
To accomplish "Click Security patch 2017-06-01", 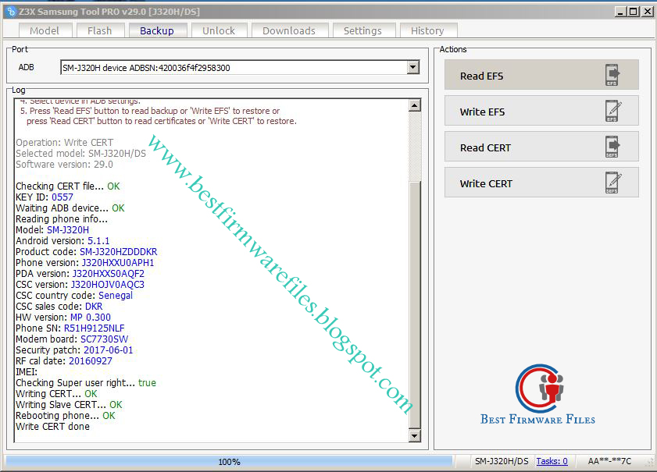I will pos(109,350).
